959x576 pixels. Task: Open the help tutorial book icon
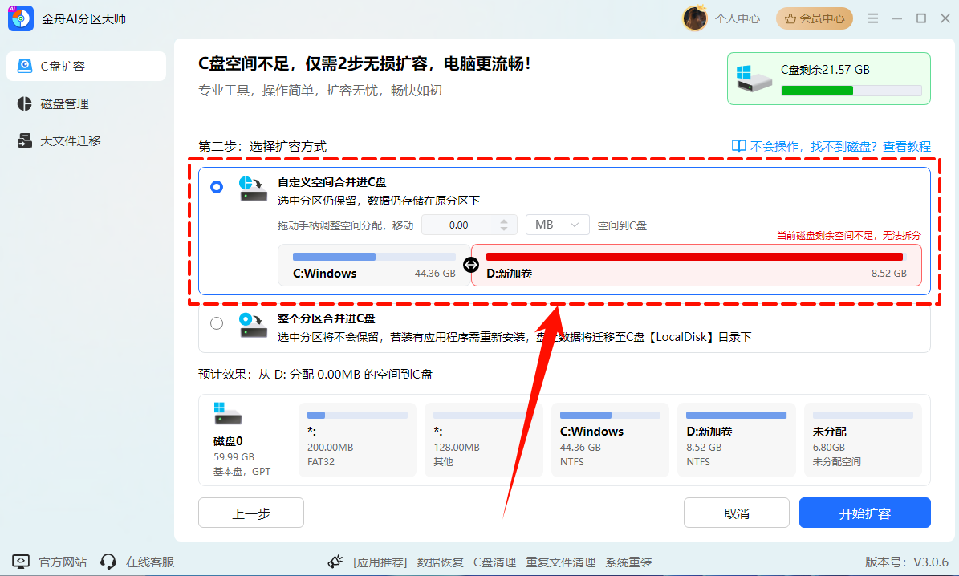(x=738, y=145)
